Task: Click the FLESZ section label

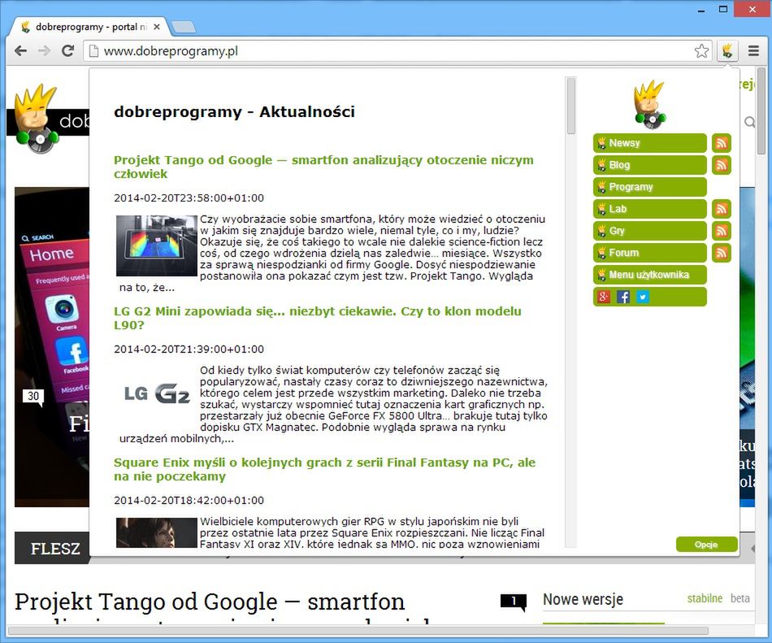Action: pos(55,549)
